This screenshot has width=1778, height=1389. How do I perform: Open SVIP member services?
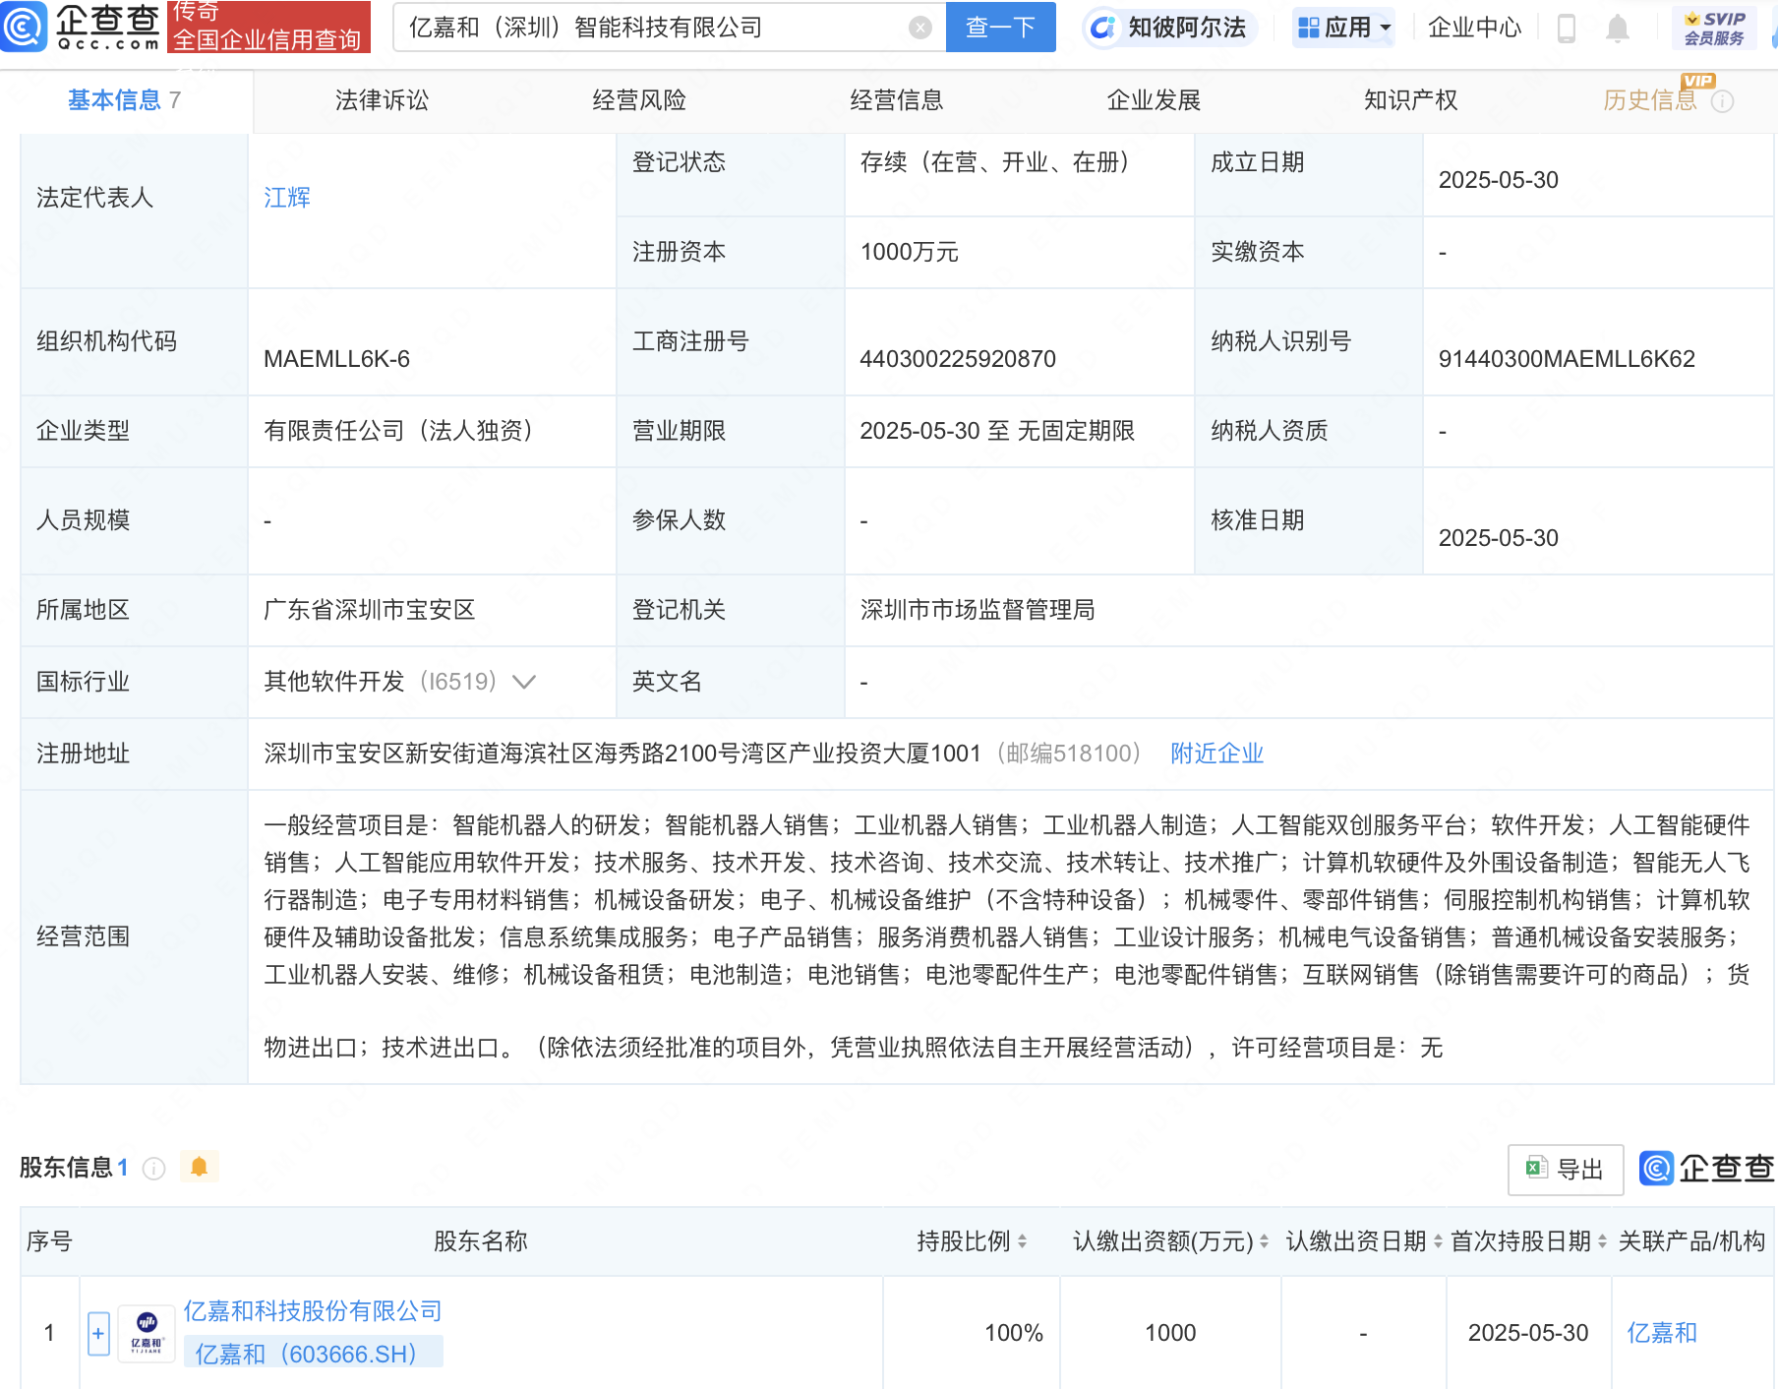click(x=1714, y=29)
